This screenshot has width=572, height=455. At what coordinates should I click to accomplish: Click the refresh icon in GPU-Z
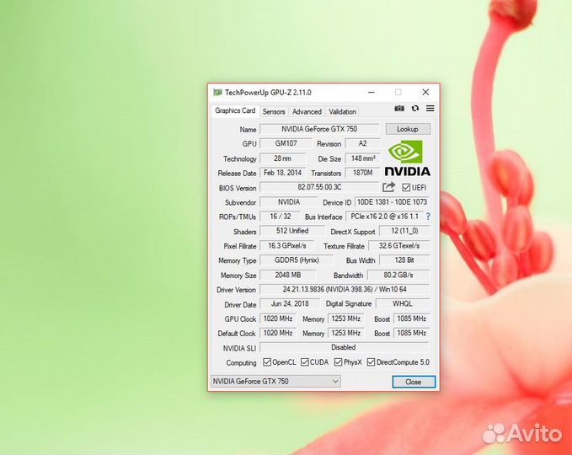(x=415, y=109)
